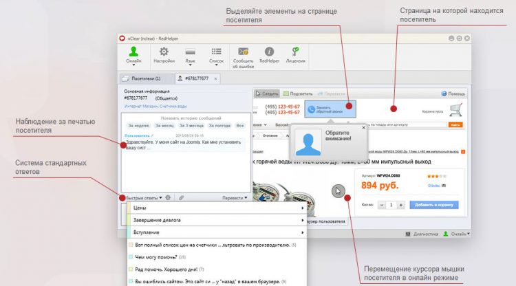
Task: Click the Корзина пуста text
Action: (433, 111)
